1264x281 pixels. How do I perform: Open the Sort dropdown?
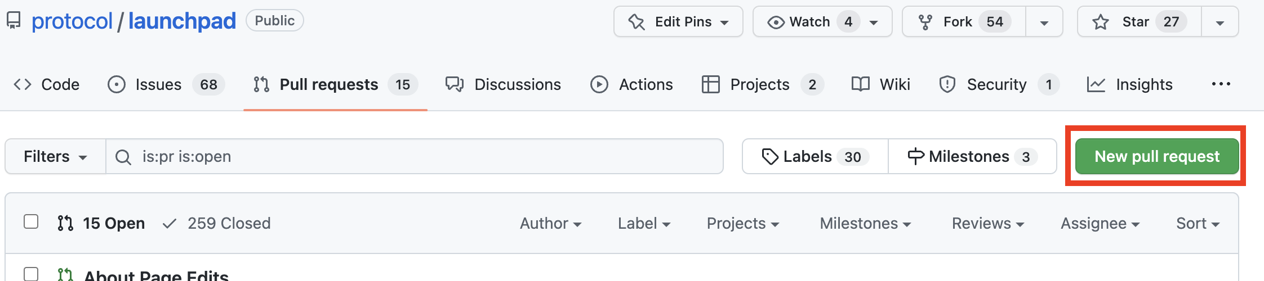(1198, 223)
